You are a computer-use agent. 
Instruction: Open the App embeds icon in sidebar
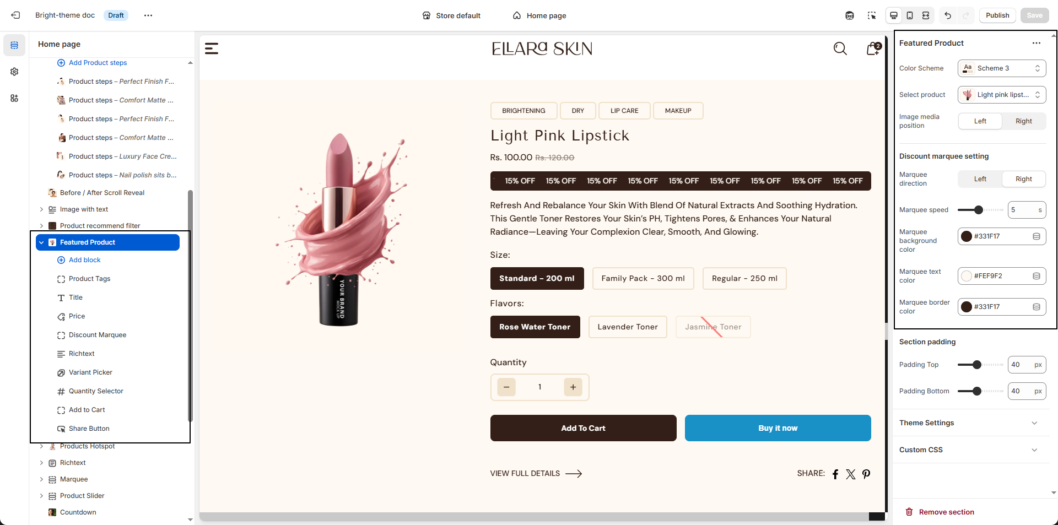(14, 98)
